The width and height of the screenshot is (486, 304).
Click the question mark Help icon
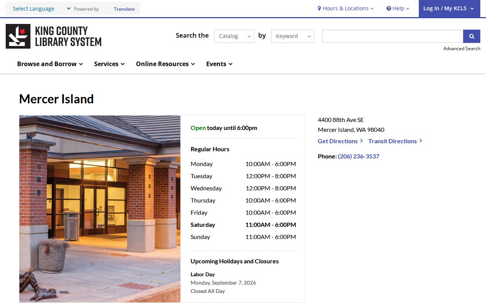(388, 8)
